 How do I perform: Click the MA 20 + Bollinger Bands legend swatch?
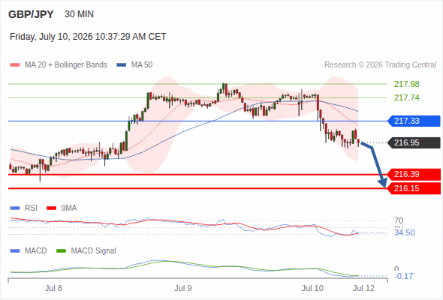(15, 65)
